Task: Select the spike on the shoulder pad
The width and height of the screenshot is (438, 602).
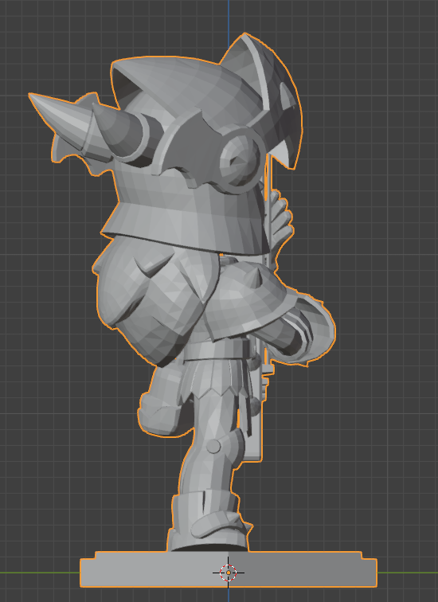Action: click(256, 276)
